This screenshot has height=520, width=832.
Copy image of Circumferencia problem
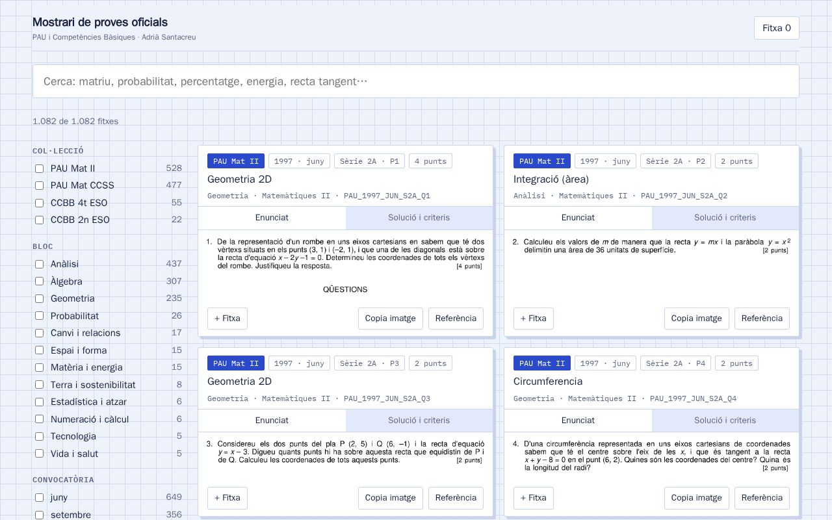tap(697, 498)
